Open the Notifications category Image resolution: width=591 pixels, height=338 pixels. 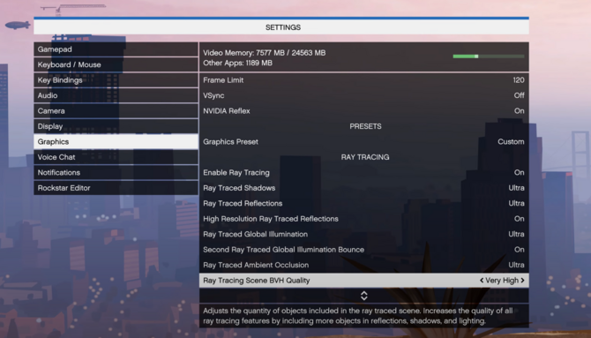pyautogui.click(x=116, y=173)
